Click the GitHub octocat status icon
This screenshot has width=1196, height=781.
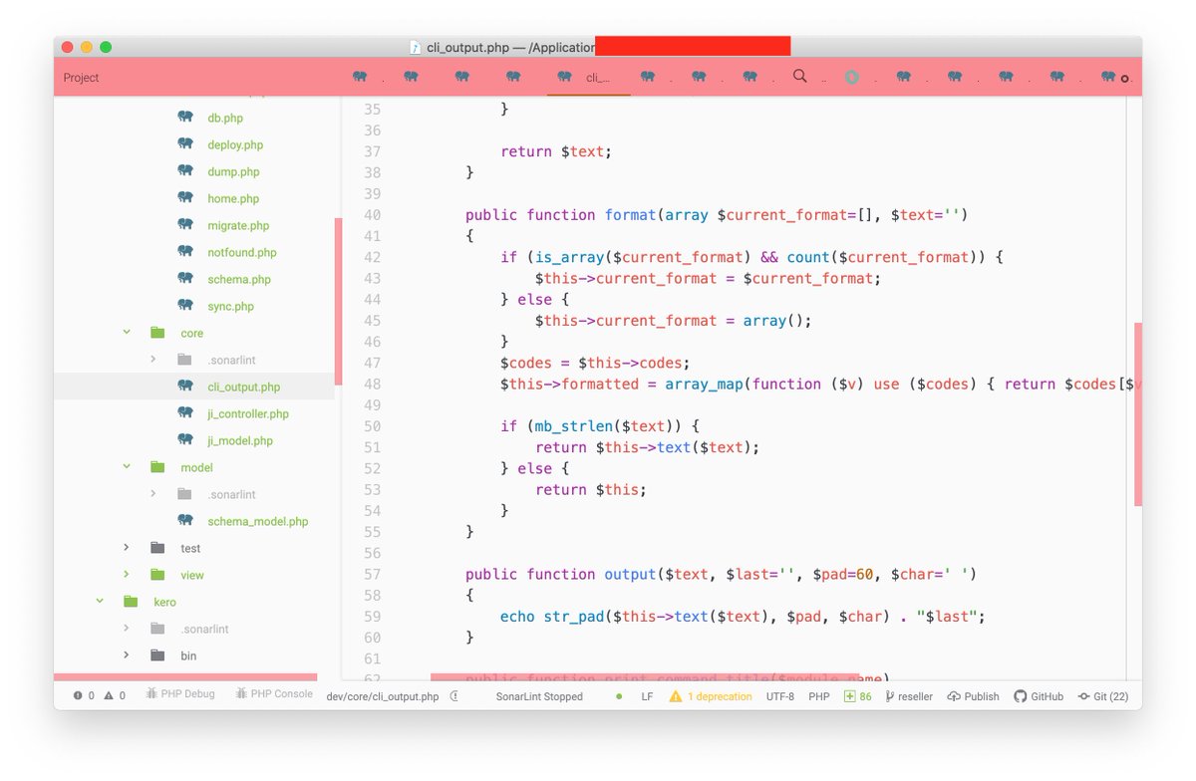pos(1020,696)
